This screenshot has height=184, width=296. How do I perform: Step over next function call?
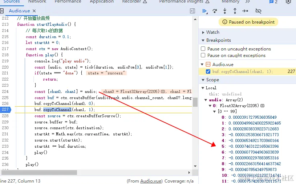tap(215, 11)
